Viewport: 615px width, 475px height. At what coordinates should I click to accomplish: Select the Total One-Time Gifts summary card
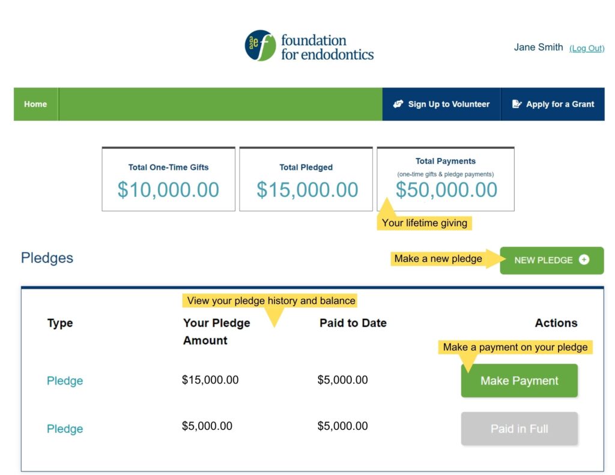coord(168,179)
